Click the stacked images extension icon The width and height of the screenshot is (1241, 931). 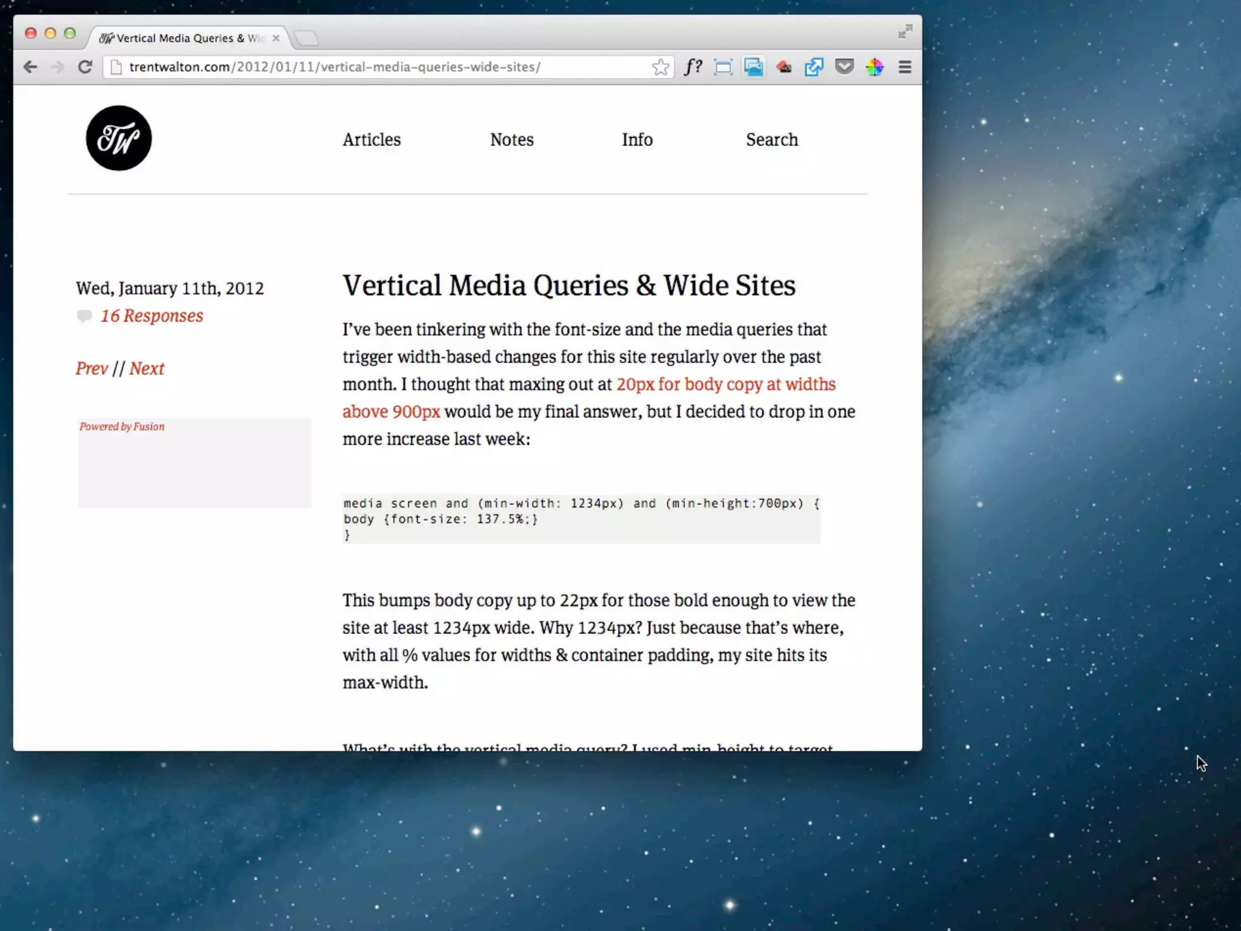(753, 67)
